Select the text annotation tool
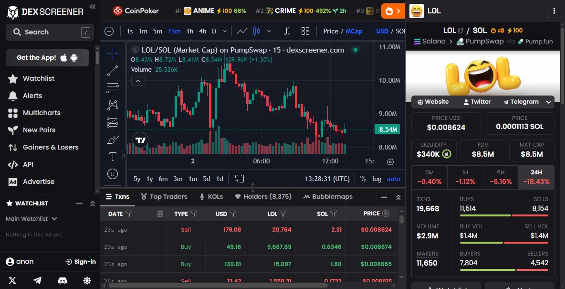This screenshot has height=289, width=565. pyautogui.click(x=113, y=157)
